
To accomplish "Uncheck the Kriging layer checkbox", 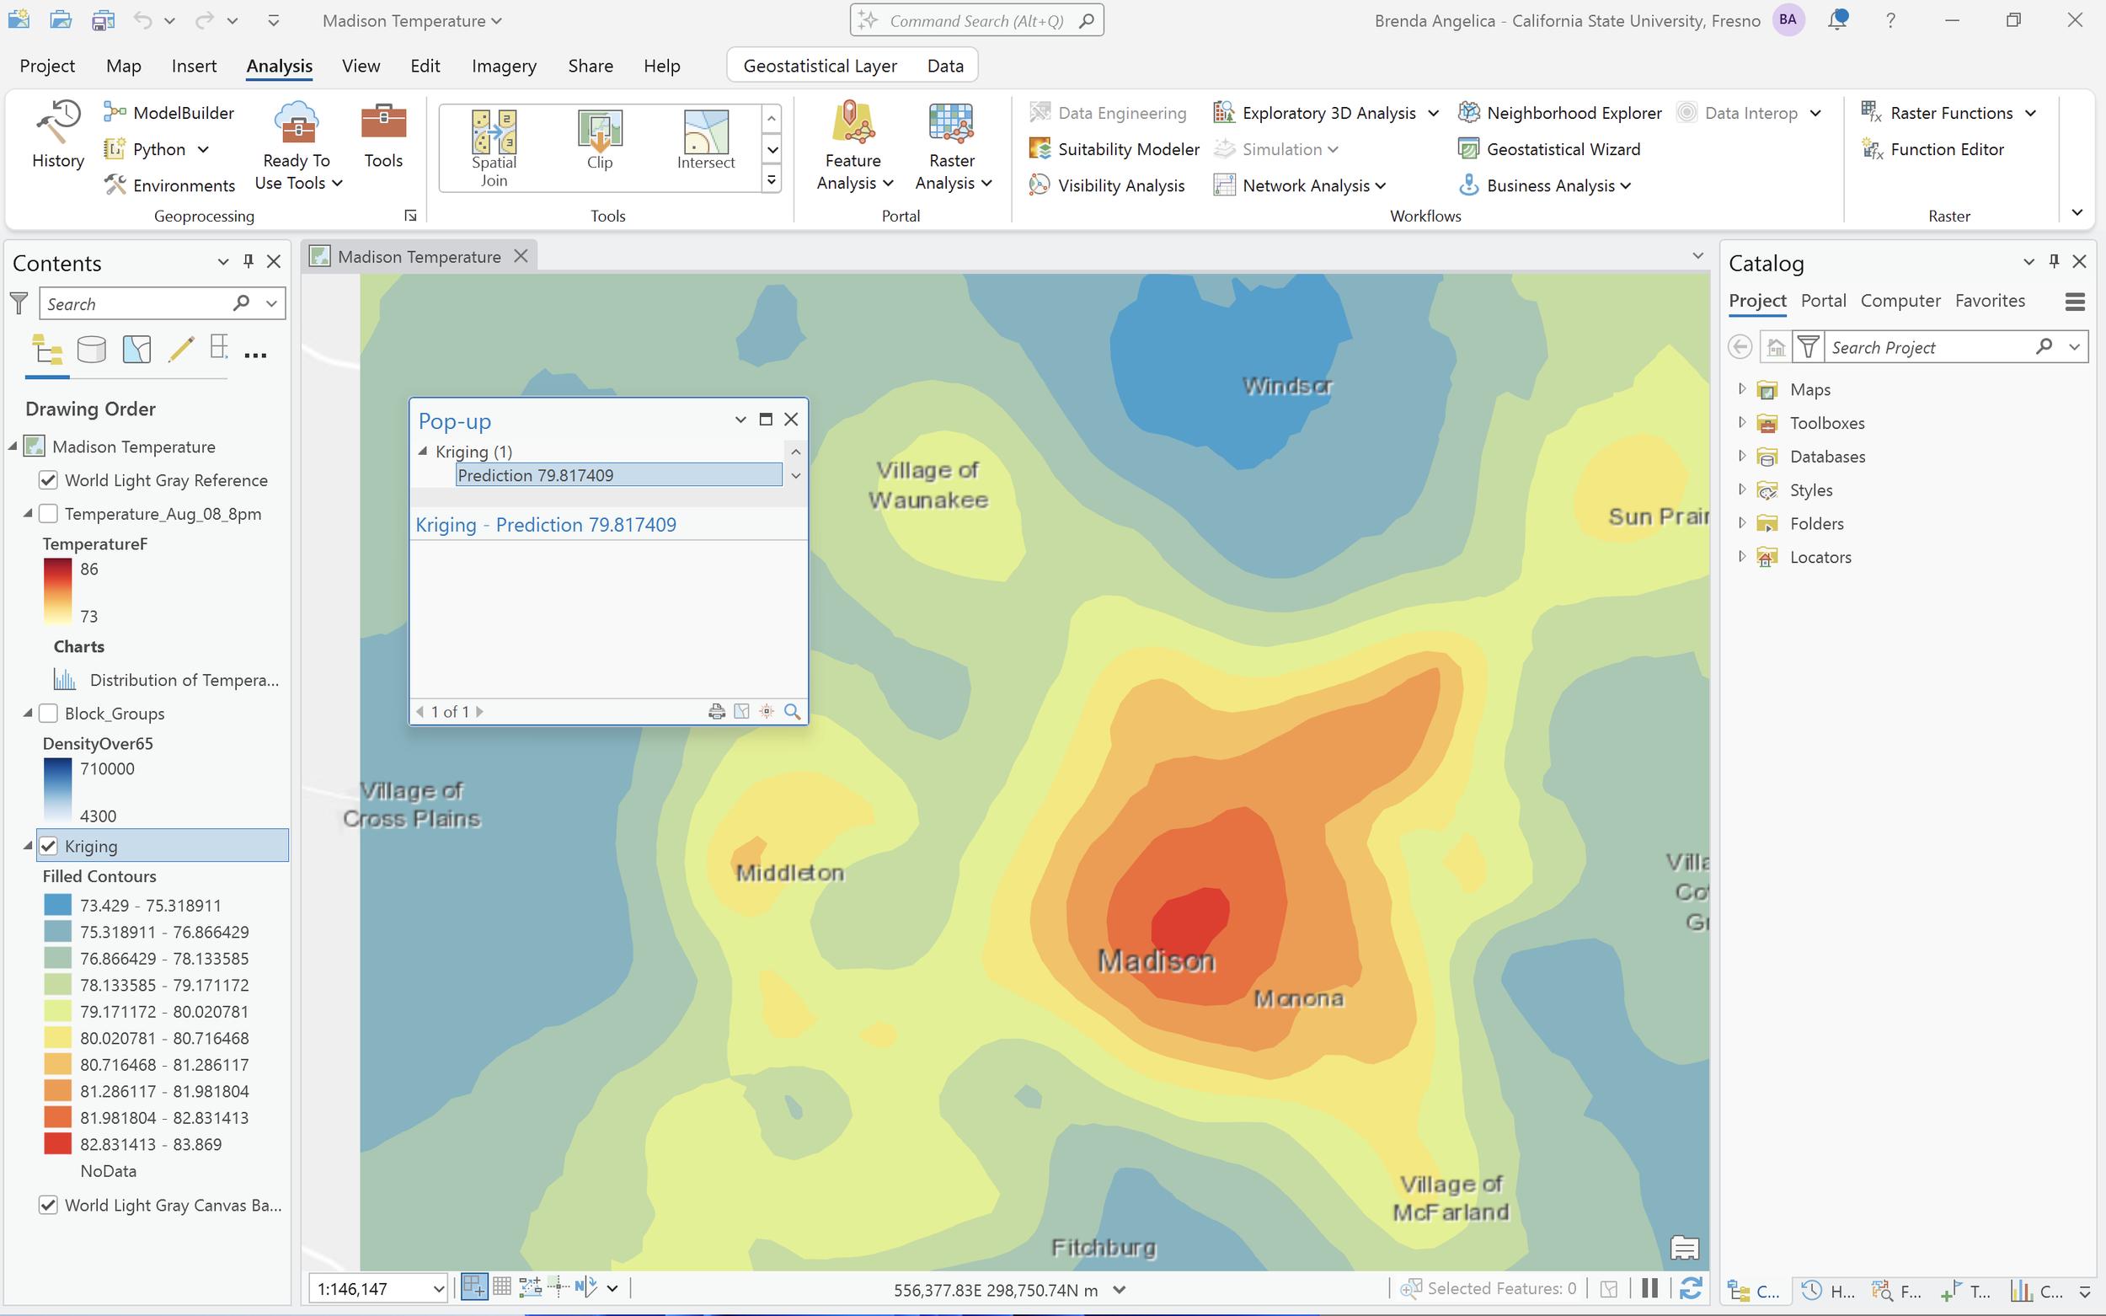I will coord(49,846).
